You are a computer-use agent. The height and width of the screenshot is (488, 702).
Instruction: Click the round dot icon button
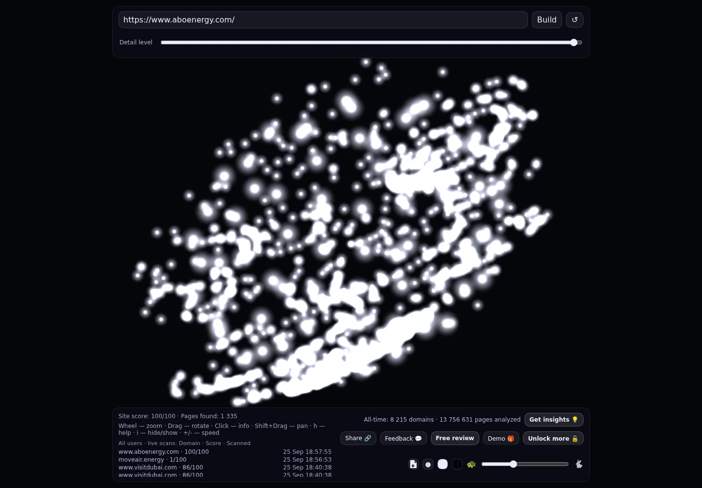pyautogui.click(x=428, y=464)
